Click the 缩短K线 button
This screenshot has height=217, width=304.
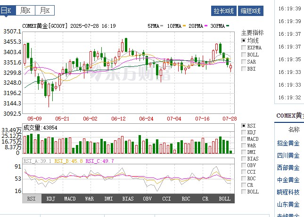[250, 11]
